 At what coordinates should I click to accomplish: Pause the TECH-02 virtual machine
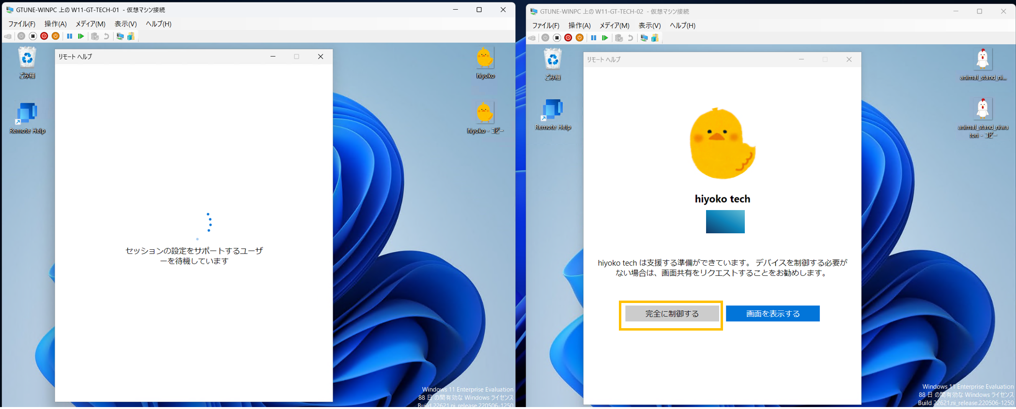[593, 38]
